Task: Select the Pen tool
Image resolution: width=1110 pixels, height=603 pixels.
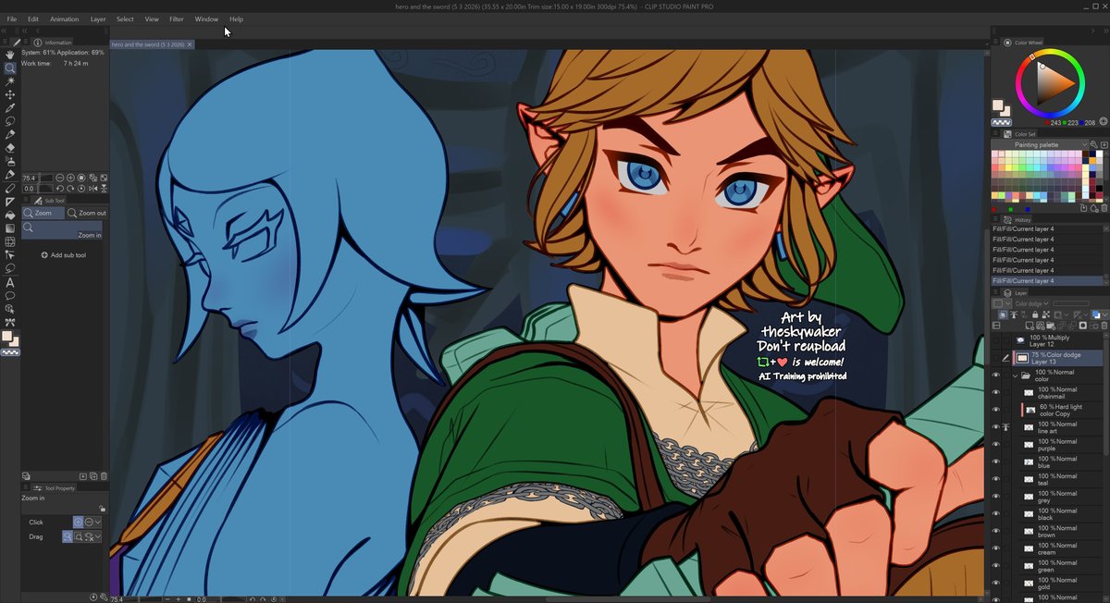Action: tap(10, 135)
